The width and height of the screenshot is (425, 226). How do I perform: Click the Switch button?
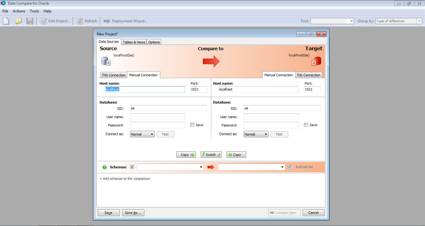tap(211, 155)
